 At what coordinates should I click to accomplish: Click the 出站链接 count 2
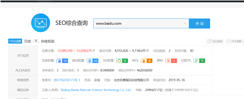170,51
